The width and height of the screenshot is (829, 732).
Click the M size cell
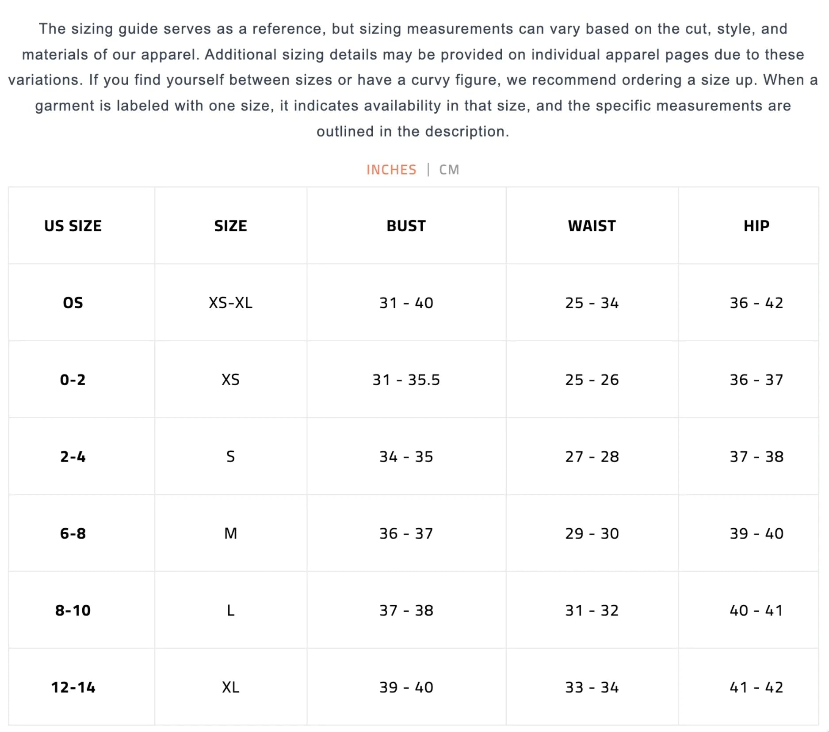pyautogui.click(x=230, y=534)
